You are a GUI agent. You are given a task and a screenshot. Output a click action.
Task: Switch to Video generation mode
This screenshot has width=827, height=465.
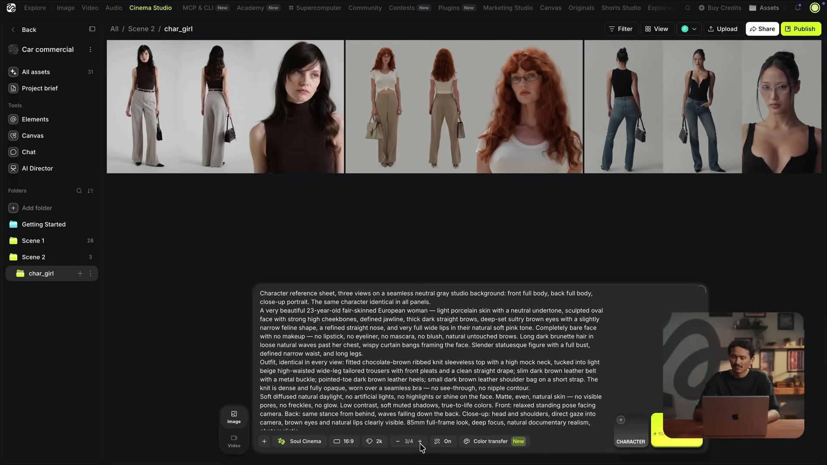(x=234, y=441)
